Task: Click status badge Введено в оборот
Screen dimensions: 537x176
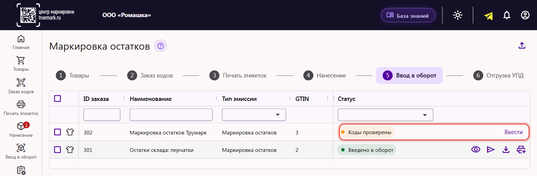Action: coord(367,150)
